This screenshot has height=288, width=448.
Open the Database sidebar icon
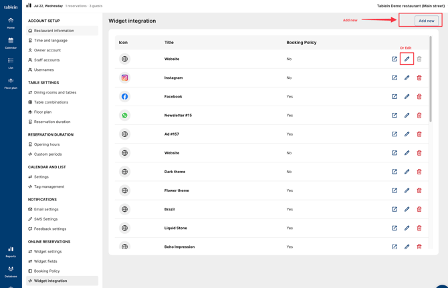coord(11,272)
